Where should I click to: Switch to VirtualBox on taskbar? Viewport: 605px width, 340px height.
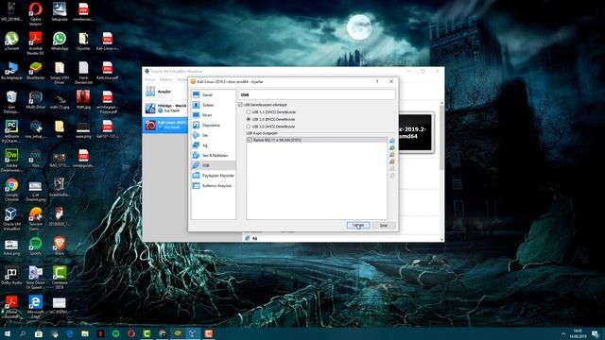point(193,333)
